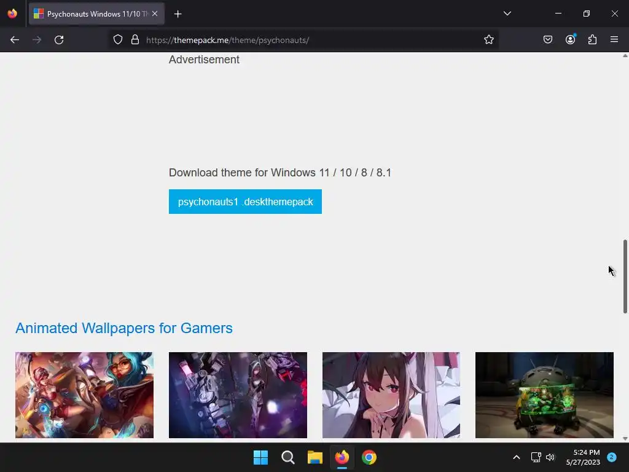
Task: Open the tracking protection shield icon
Action: (117, 40)
